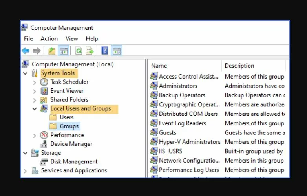The width and height of the screenshot is (307, 196).
Task: Click the Services and Applications icon
Action: (35, 170)
